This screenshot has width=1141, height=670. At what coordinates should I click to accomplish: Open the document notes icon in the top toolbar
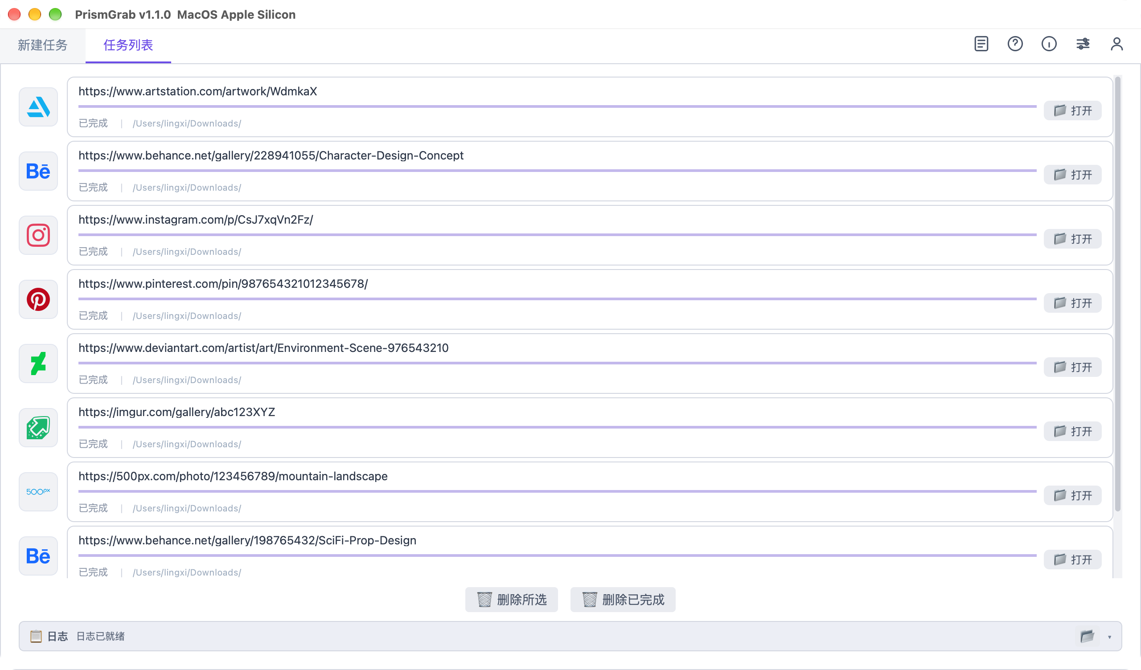point(981,44)
